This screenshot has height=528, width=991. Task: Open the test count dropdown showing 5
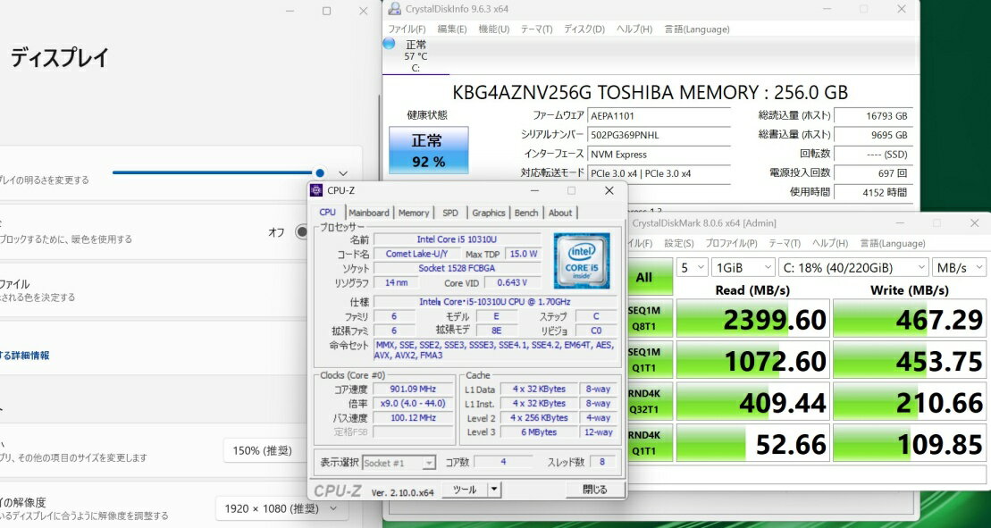(689, 267)
